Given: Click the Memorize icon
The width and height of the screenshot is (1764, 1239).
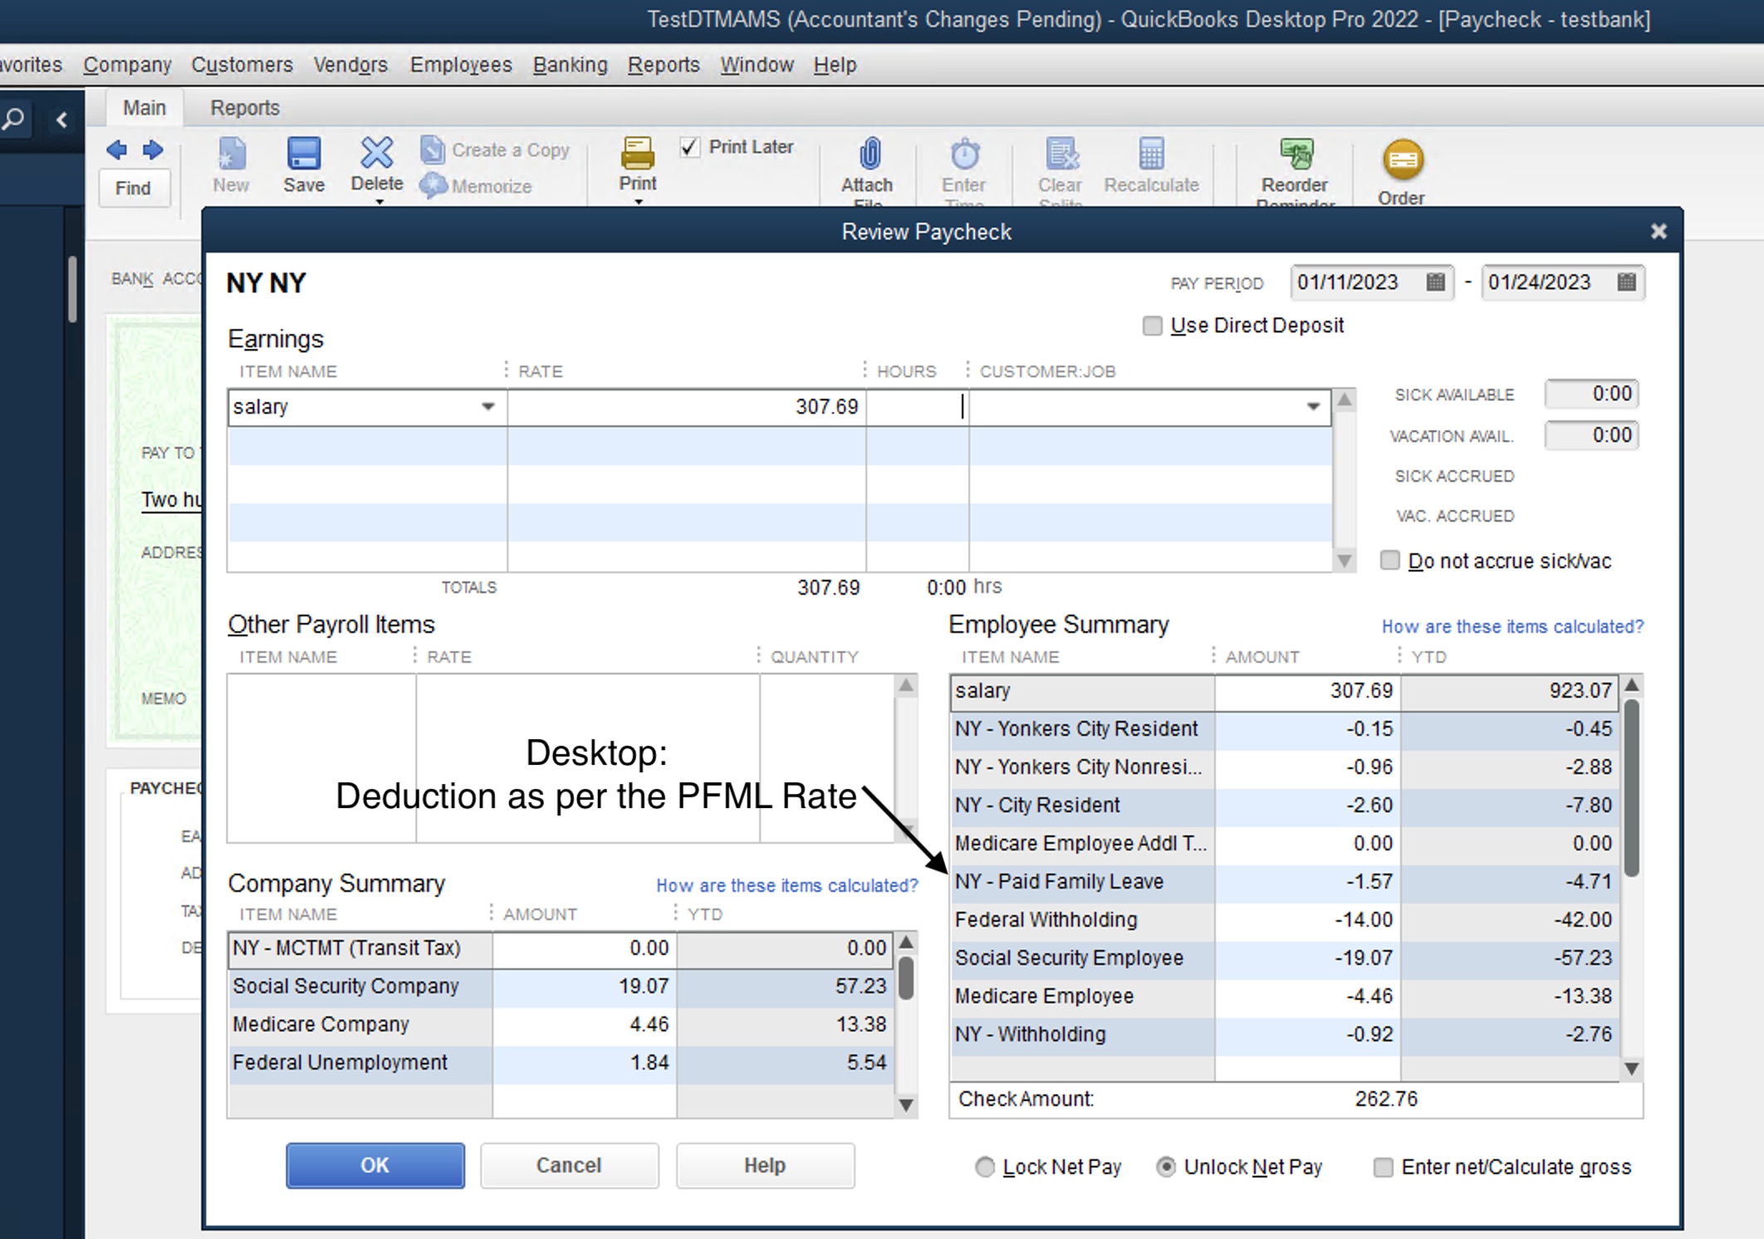Looking at the screenshot, I should tap(433, 186).
